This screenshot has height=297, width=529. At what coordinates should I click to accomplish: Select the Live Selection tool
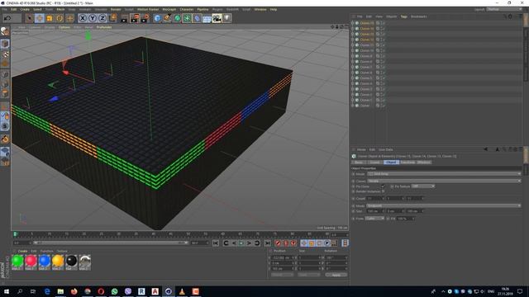(x=30, y=18)
